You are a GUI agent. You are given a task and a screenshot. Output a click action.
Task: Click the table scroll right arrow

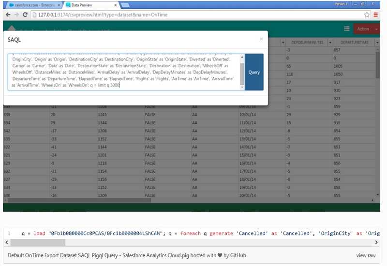[372, 200]
